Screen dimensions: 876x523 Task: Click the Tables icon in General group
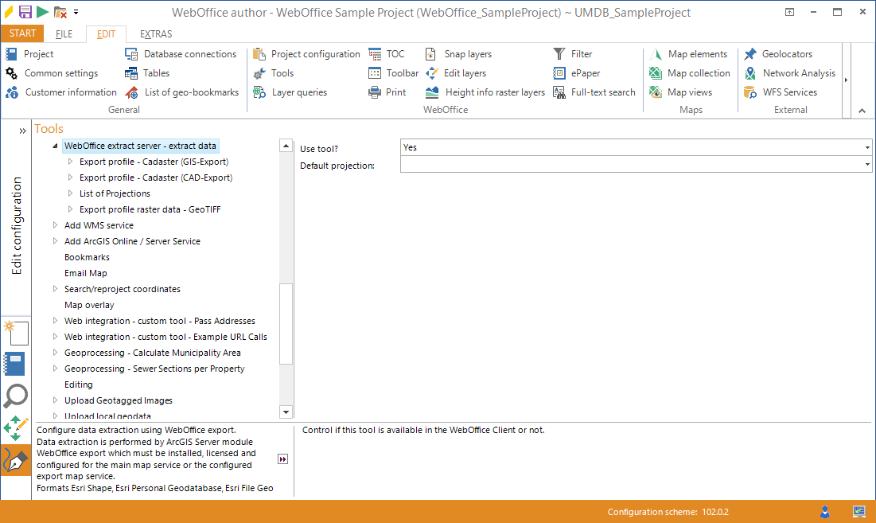point(132,72)
